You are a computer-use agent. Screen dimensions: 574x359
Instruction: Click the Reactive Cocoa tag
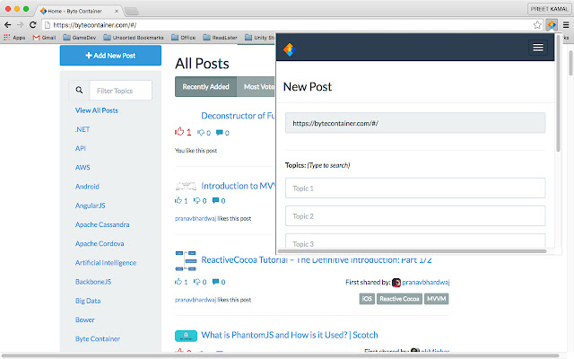click(399, 299)
